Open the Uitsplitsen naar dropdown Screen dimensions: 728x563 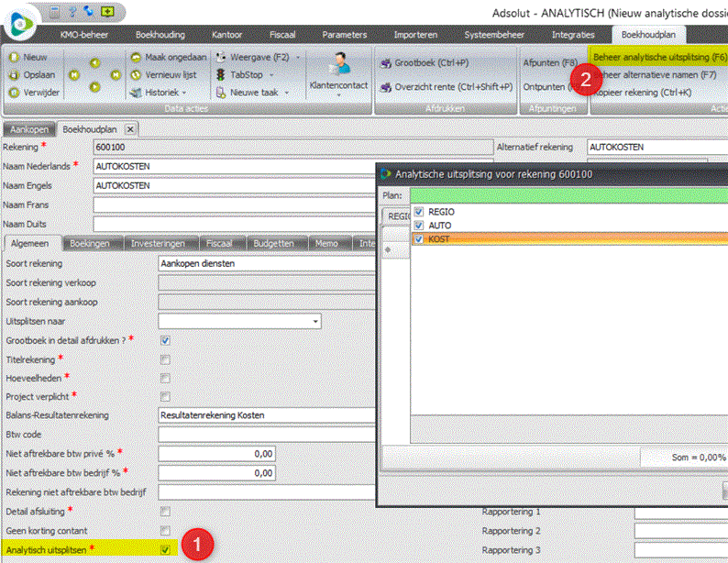(315, 322)
